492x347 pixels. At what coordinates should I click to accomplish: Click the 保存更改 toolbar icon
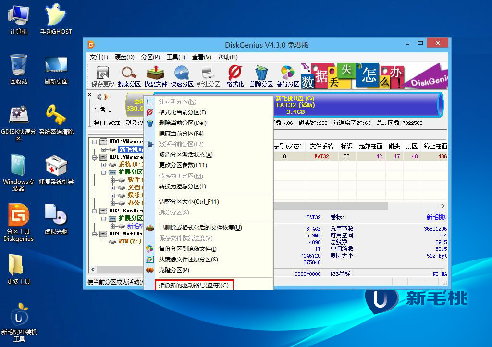103,76
